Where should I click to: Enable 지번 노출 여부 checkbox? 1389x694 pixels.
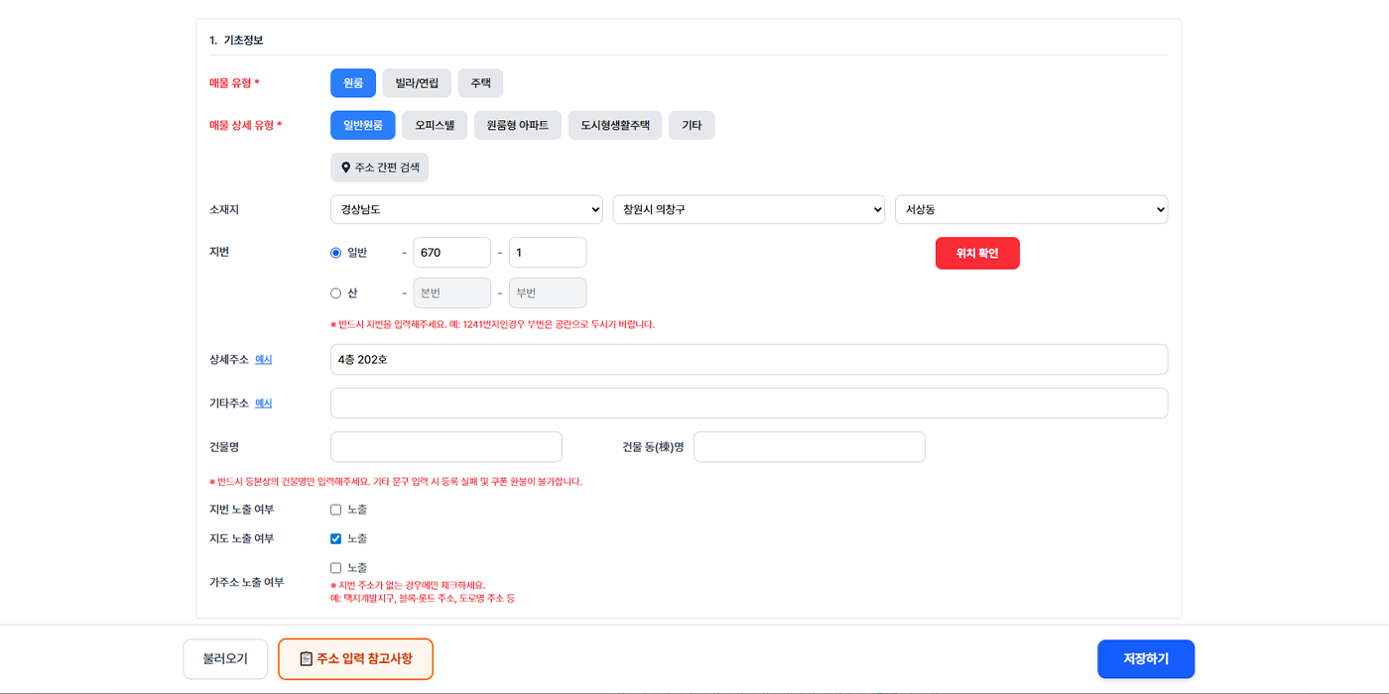(x=335, y=510)
